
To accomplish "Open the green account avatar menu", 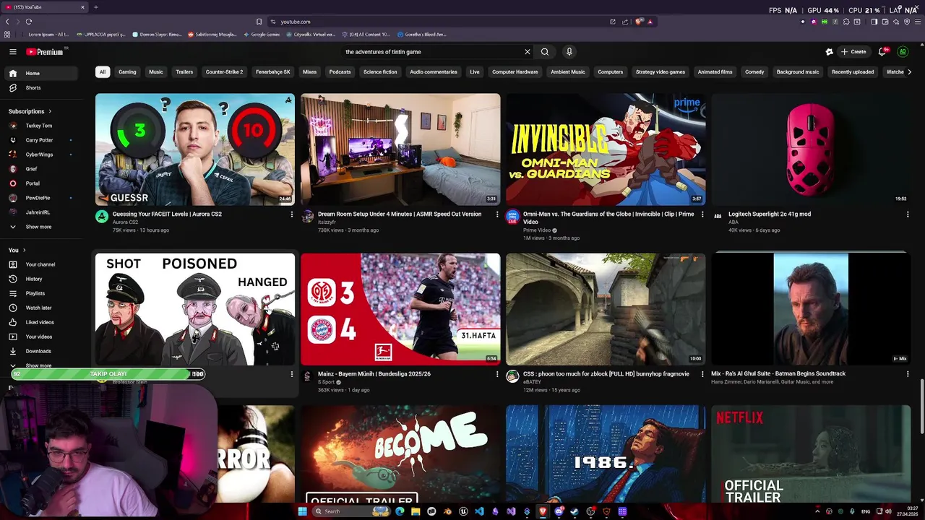I will click(903, 52).
